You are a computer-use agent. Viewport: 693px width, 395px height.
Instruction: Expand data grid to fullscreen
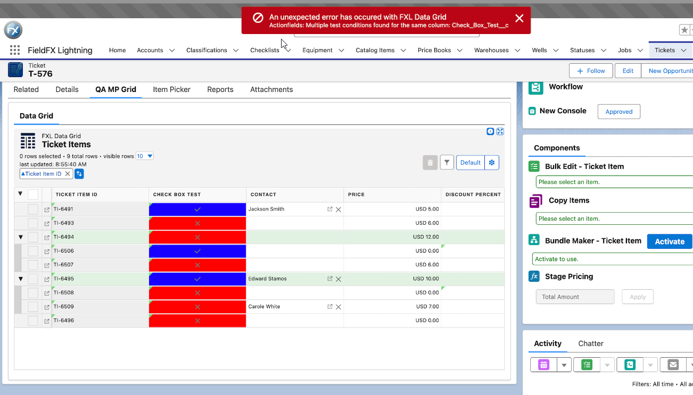(x=500, y=131)
